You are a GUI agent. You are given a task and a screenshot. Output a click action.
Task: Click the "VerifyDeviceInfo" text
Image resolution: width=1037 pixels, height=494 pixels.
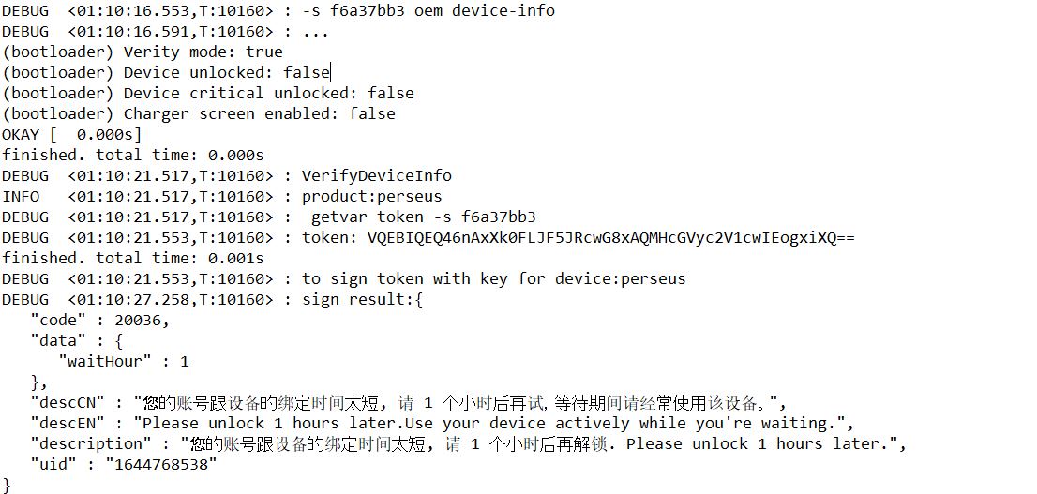pyautogui.click(x=376, y=175)
